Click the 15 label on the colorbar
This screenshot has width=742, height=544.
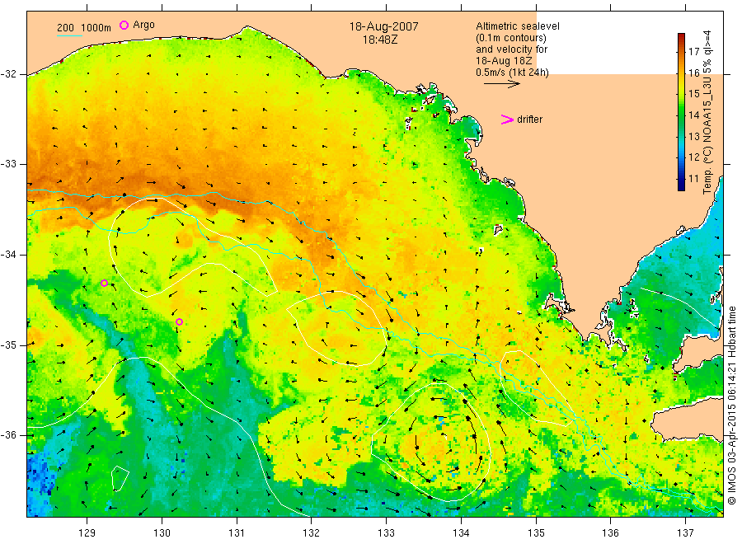[x=693, y=94]
